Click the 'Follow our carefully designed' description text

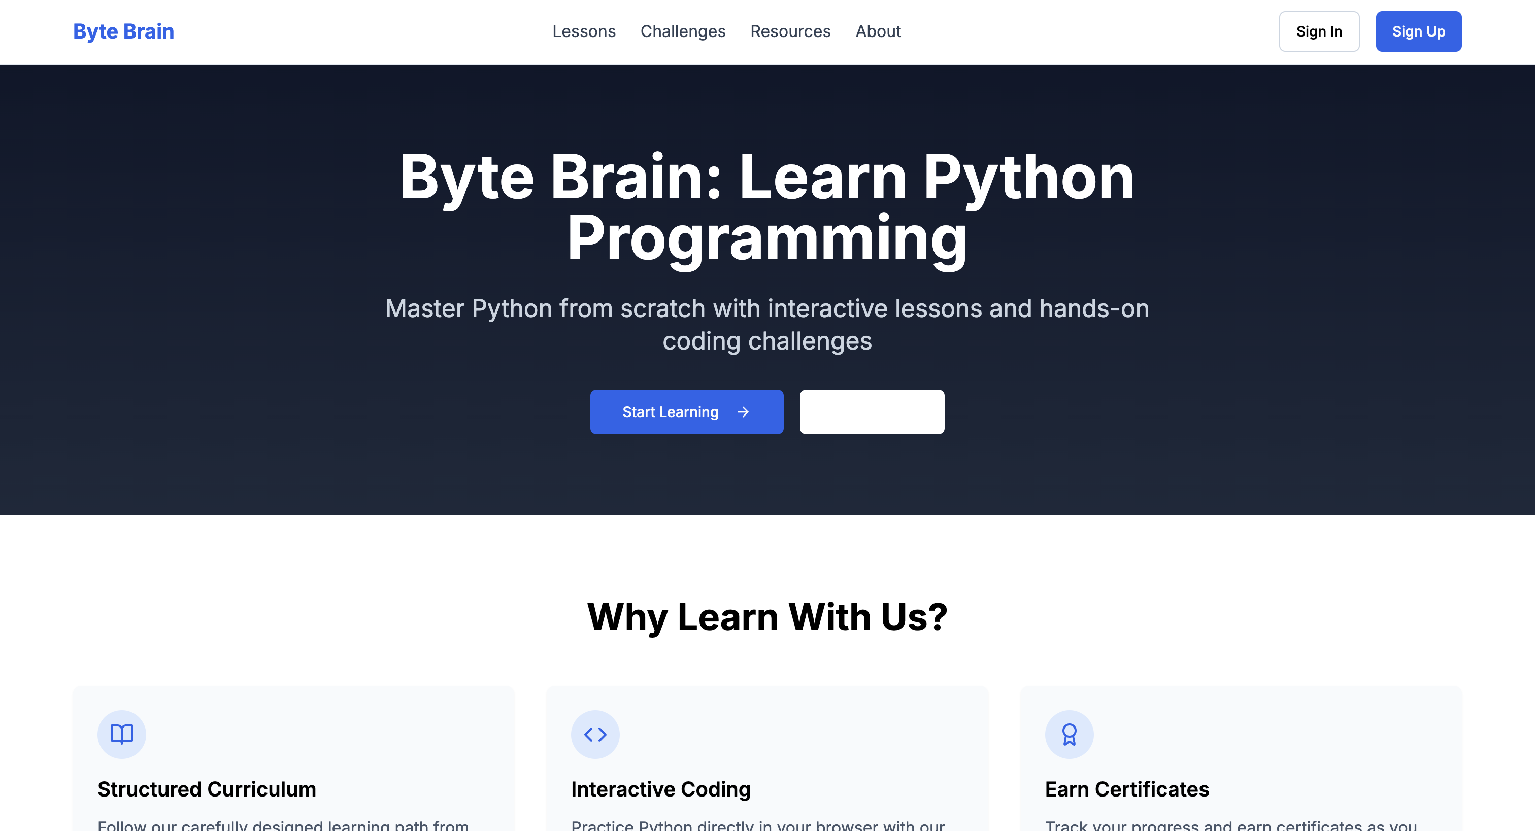[x=283, y=825]
